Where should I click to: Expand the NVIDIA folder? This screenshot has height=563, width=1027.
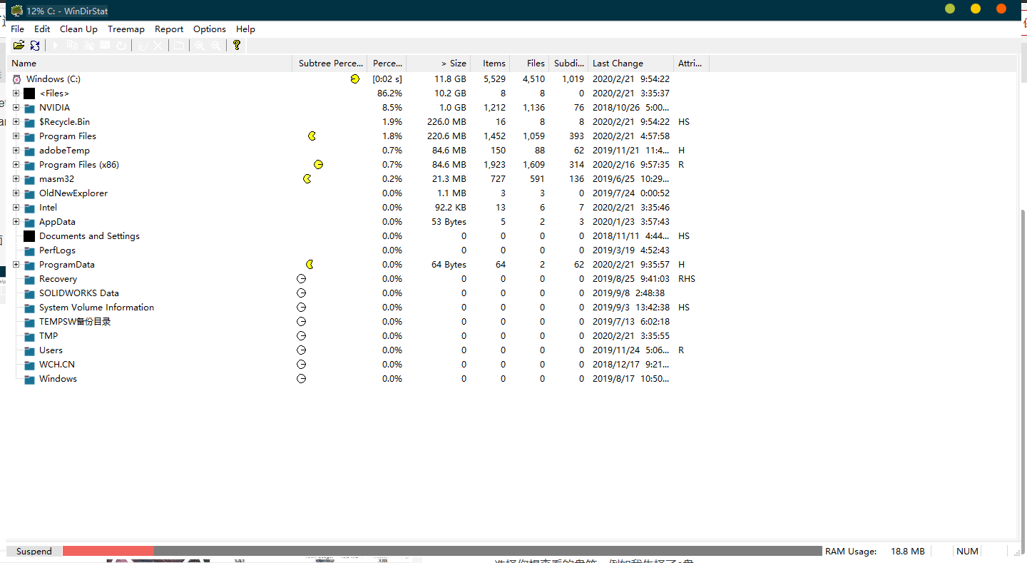tap(16, 108)
